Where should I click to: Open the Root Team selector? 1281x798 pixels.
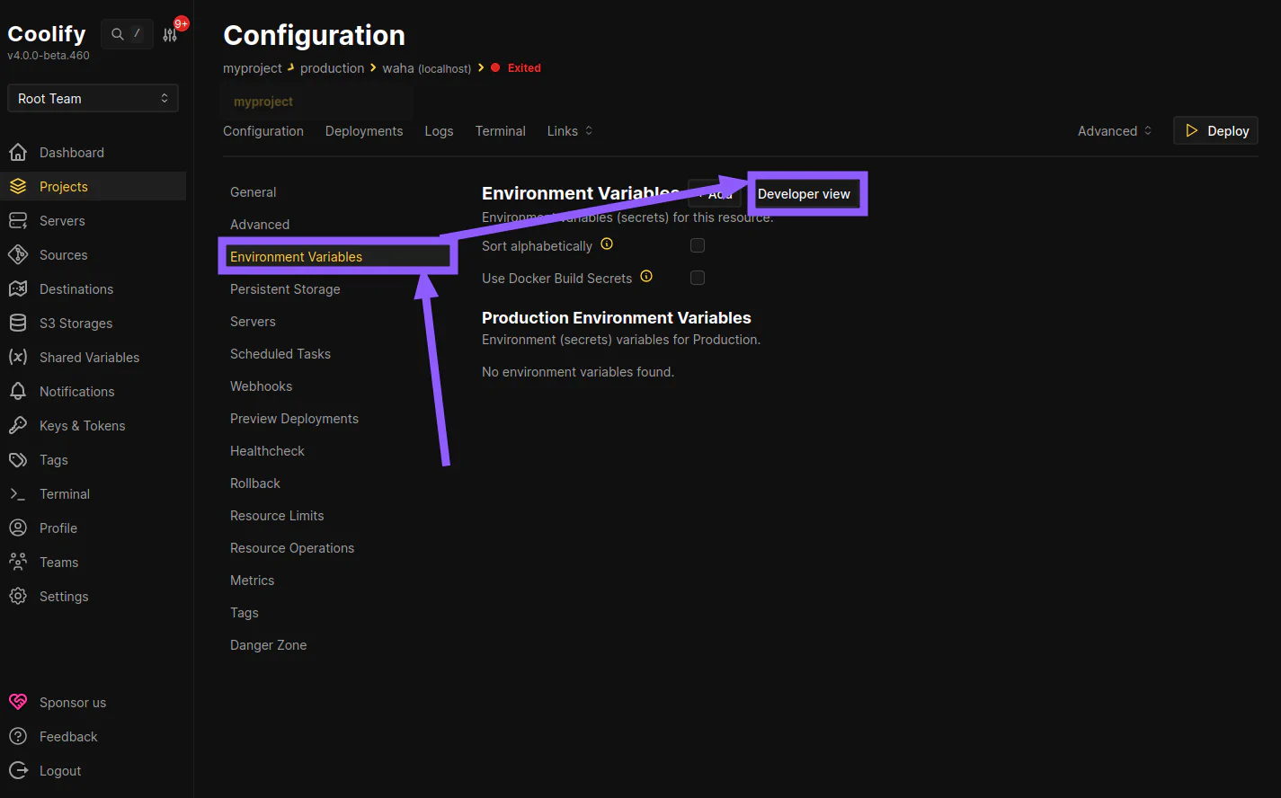coord(92,97)
